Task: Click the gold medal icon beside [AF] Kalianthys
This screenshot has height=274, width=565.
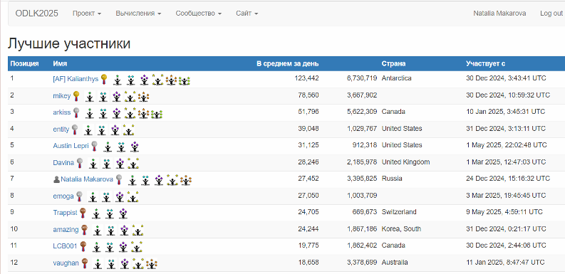Action: (104, 79)
